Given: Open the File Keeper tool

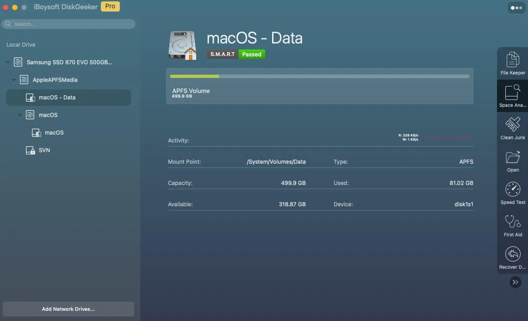Looking at the screenshot, I should click(513, 63).
